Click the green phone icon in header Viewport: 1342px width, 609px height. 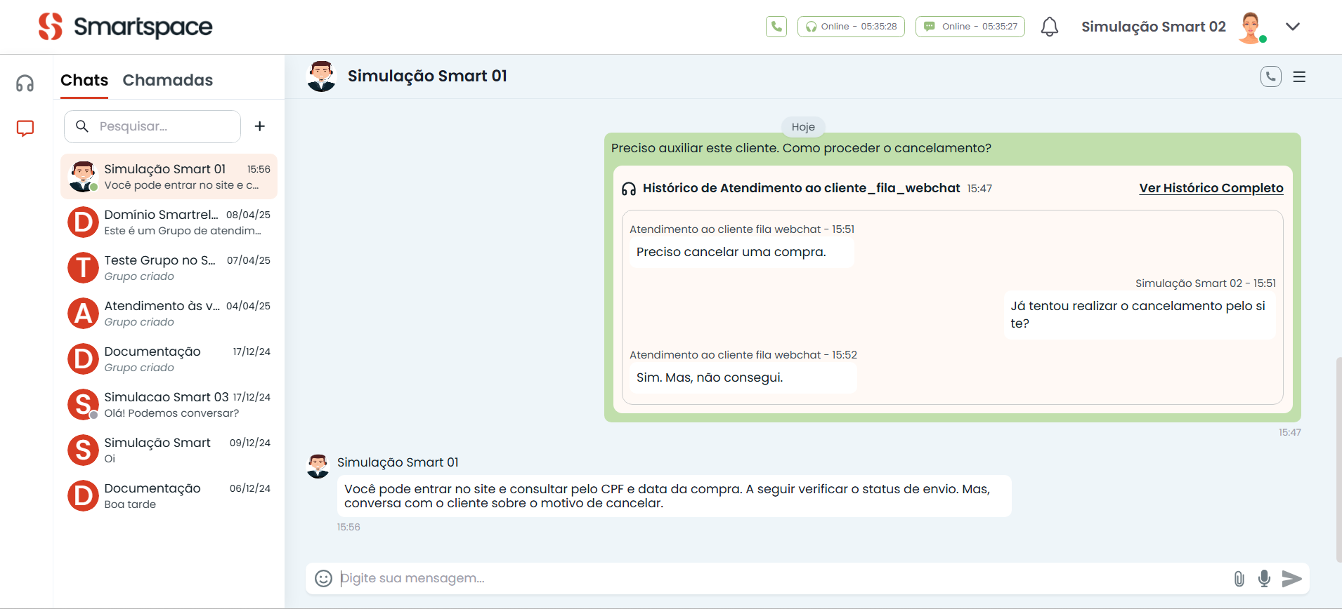(x=776, y=27)
